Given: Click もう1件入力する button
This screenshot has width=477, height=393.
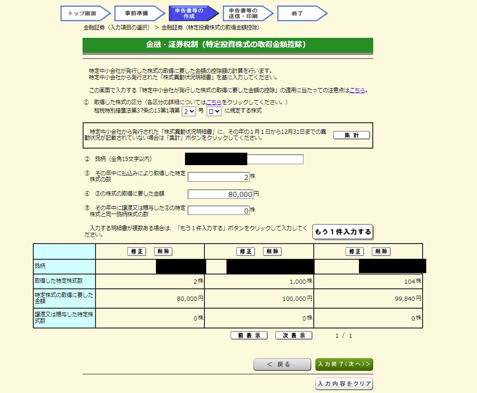Looking at the screenshot, I should point(343,232).
